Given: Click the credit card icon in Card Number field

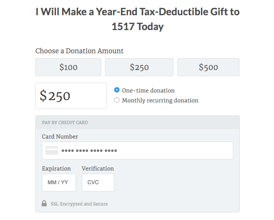Looking at the screenshot, I should (52, 150).
